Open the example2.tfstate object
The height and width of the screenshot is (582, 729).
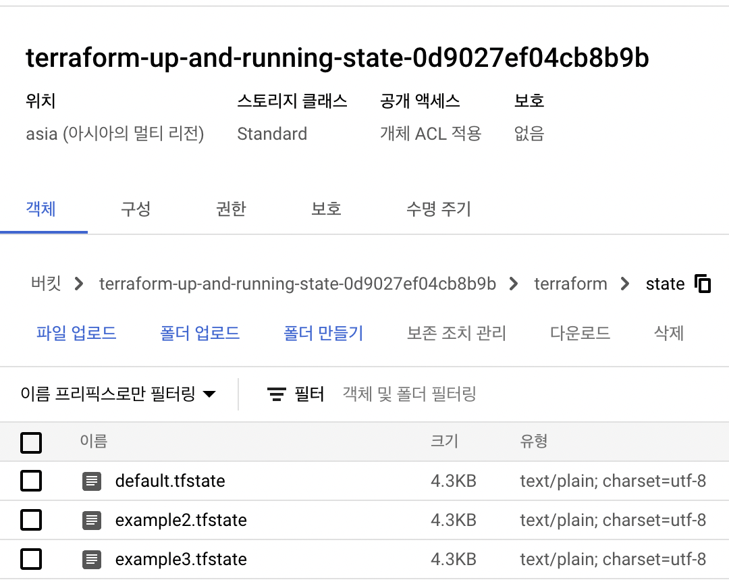[181, 520]
